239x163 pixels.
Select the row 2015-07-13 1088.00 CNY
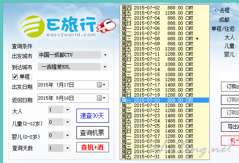(x=165, y=64)
